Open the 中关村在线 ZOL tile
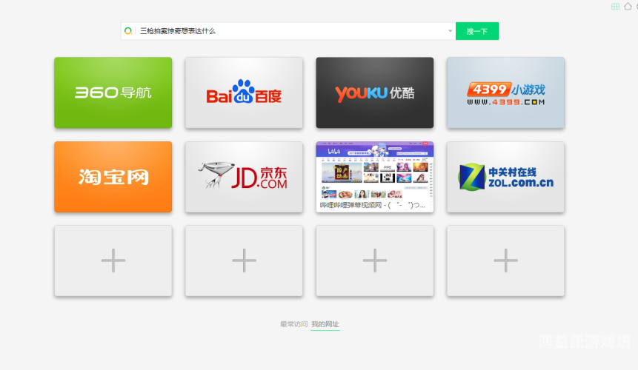Viewport: 638px width, 370px height. (506, 177)
